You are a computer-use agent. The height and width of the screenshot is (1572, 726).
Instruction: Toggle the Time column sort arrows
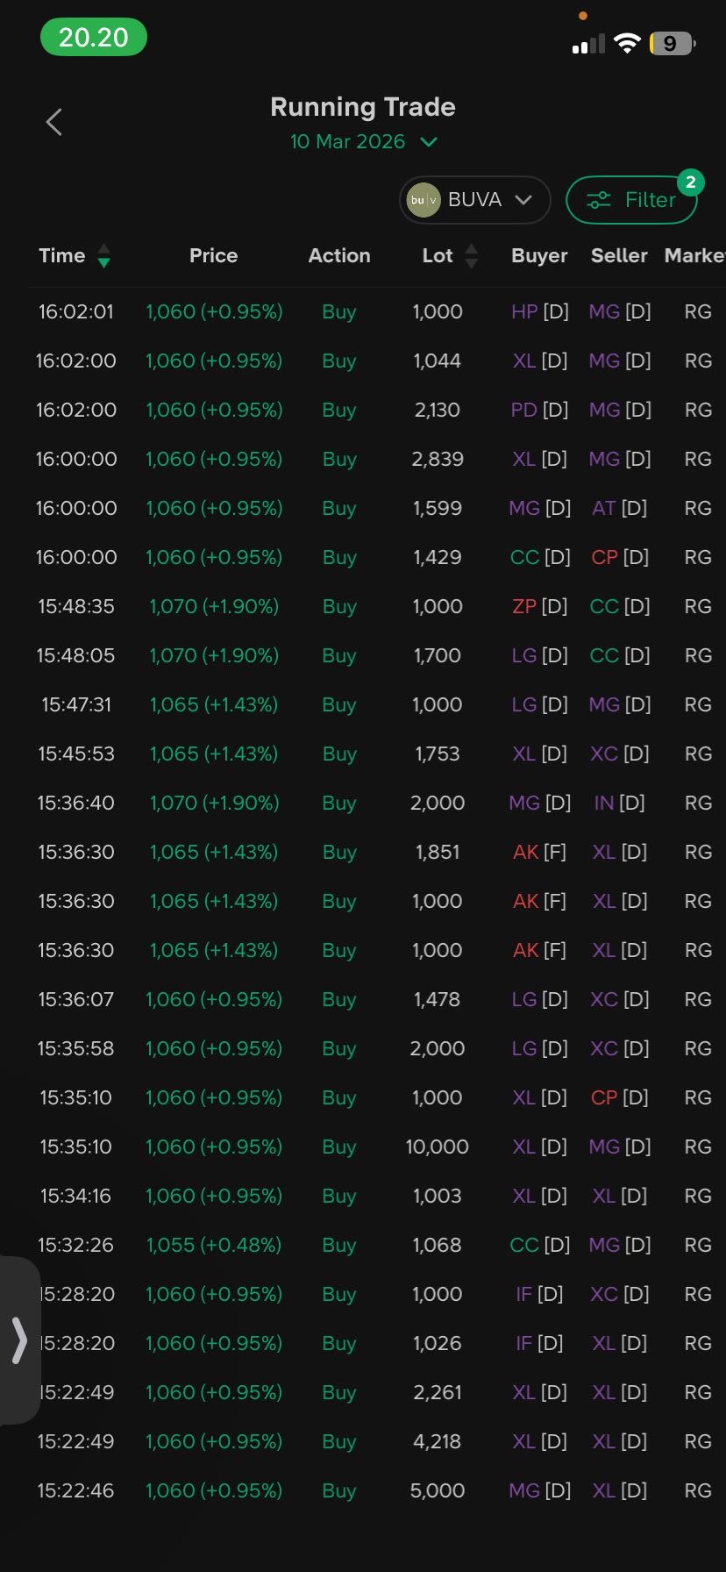point(103,256)
